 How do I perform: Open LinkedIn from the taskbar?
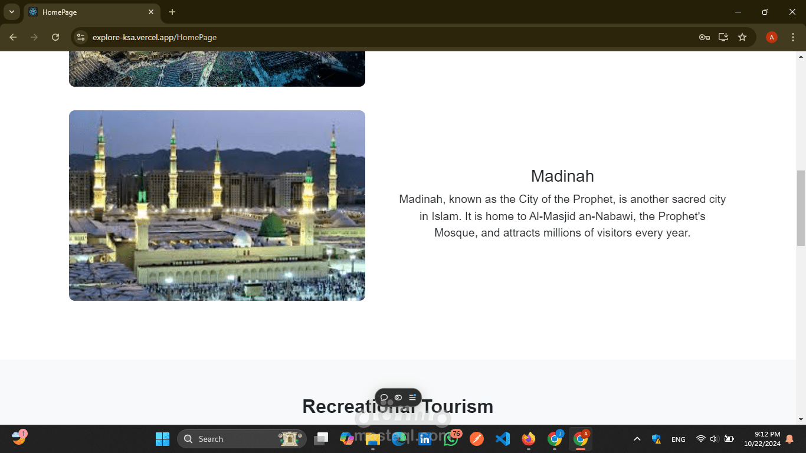pos(425,439)
